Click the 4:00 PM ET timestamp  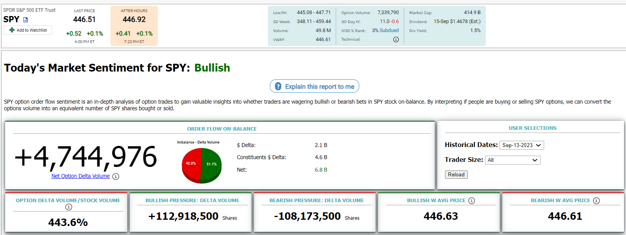[85, 41]
